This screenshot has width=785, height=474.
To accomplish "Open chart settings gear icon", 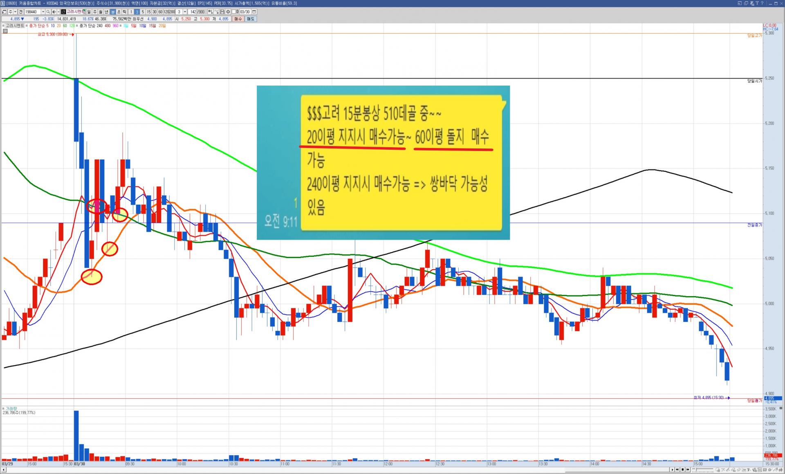I will (x=228, y=12).
